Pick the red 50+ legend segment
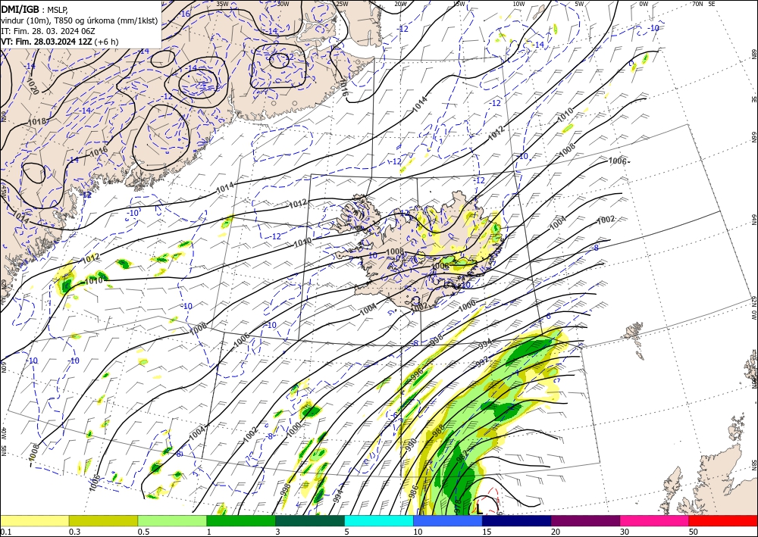 coord(723,520)
